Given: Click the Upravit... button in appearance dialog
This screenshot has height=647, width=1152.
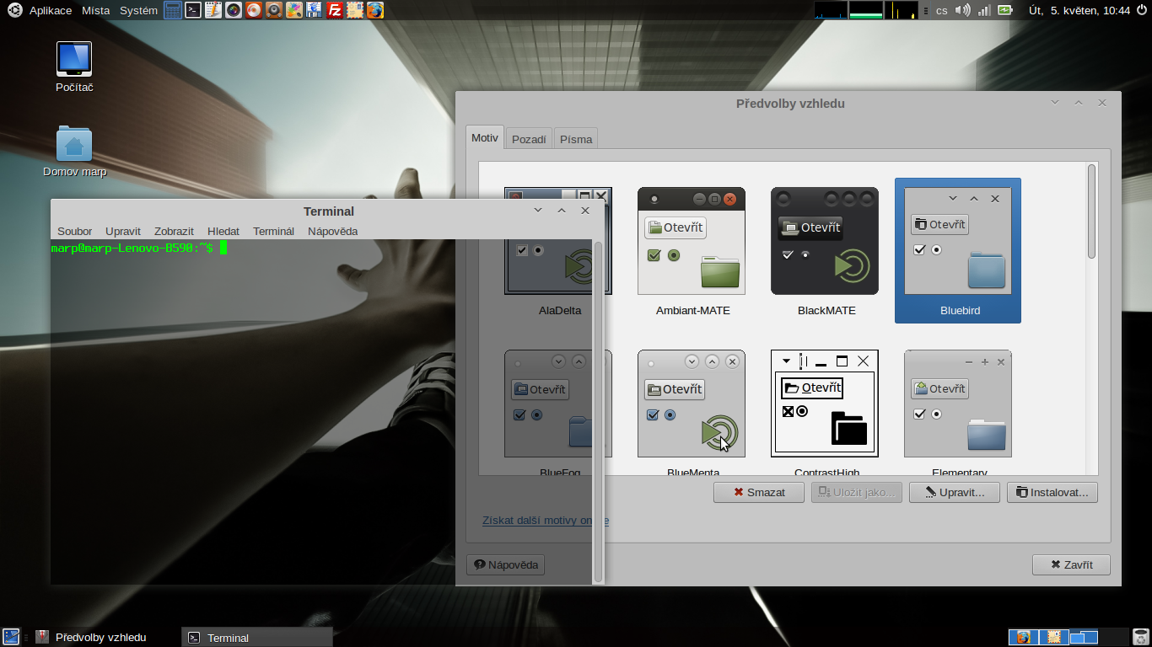Looking at the screenshot, I should pyautogui.click(x=955, y=492).
